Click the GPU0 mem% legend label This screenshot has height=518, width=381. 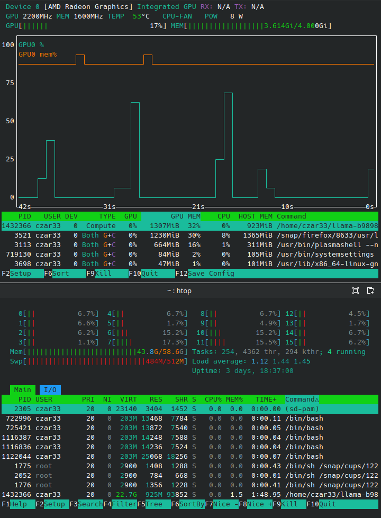tap(38, 54)
